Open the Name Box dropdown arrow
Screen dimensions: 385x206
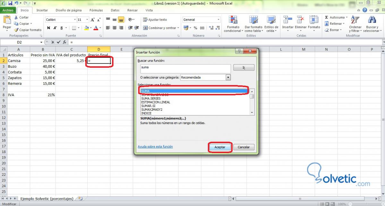41,42
